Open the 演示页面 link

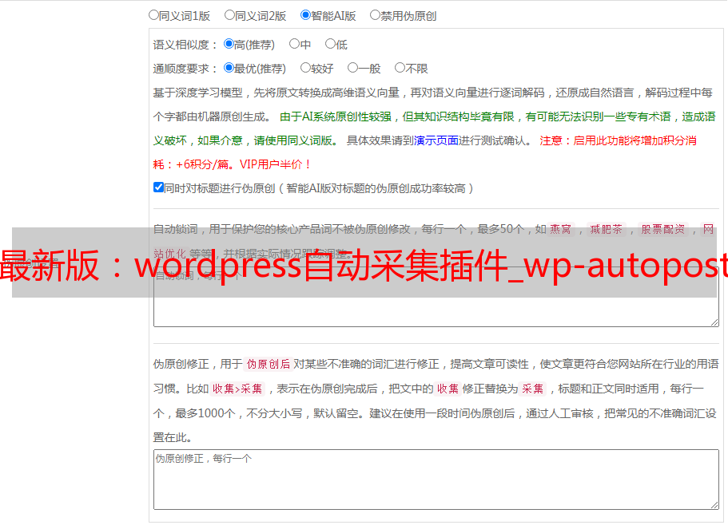tap(436, 140)
